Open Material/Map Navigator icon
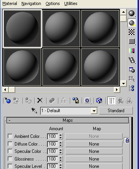The width and height of the screenshot is (139, 169). pyautogui.click(x=132, y=88)
